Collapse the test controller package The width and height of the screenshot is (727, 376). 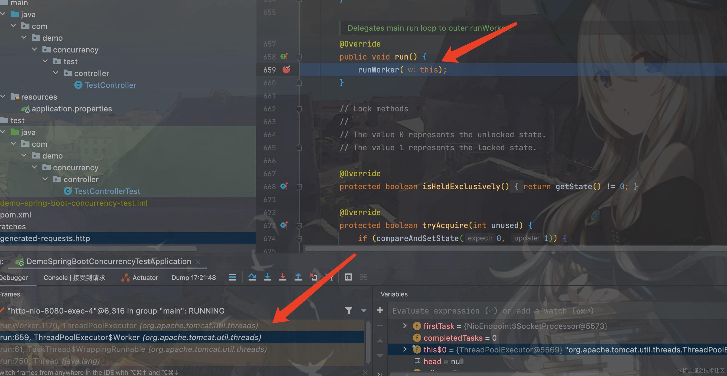tap(45, 179)
